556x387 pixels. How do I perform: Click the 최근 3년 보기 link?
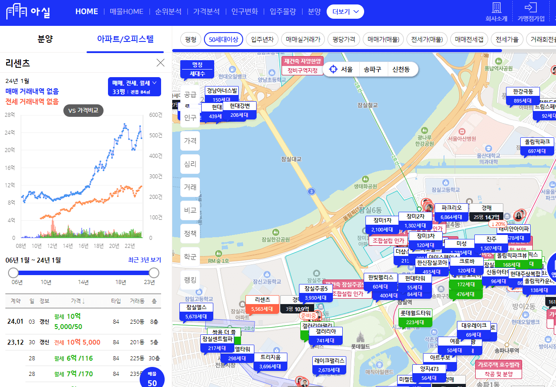[x=145, y=260]
